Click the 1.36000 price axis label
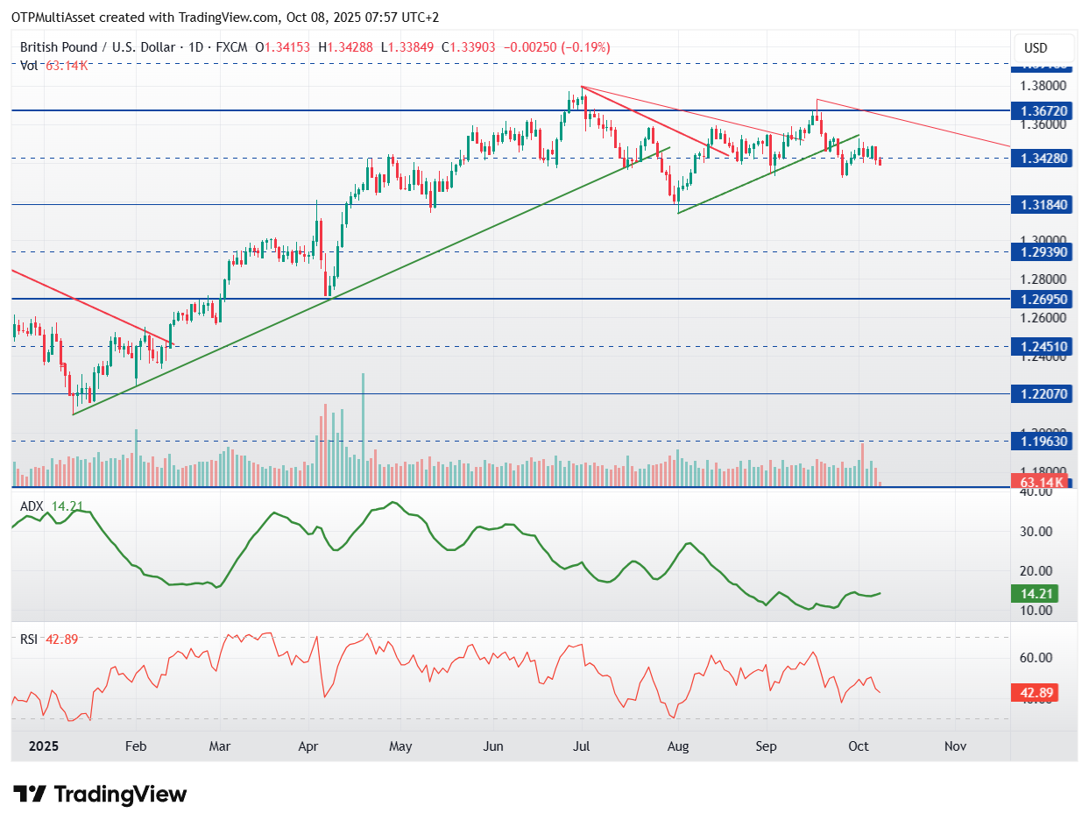This screenshot has width=1089, height=827. pyautogui.click(x=1044, y=124)
